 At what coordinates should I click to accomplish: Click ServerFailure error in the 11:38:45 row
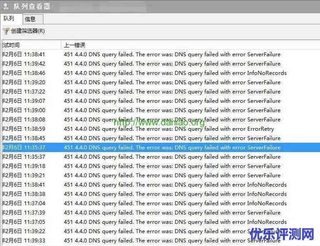click(172, 138)
